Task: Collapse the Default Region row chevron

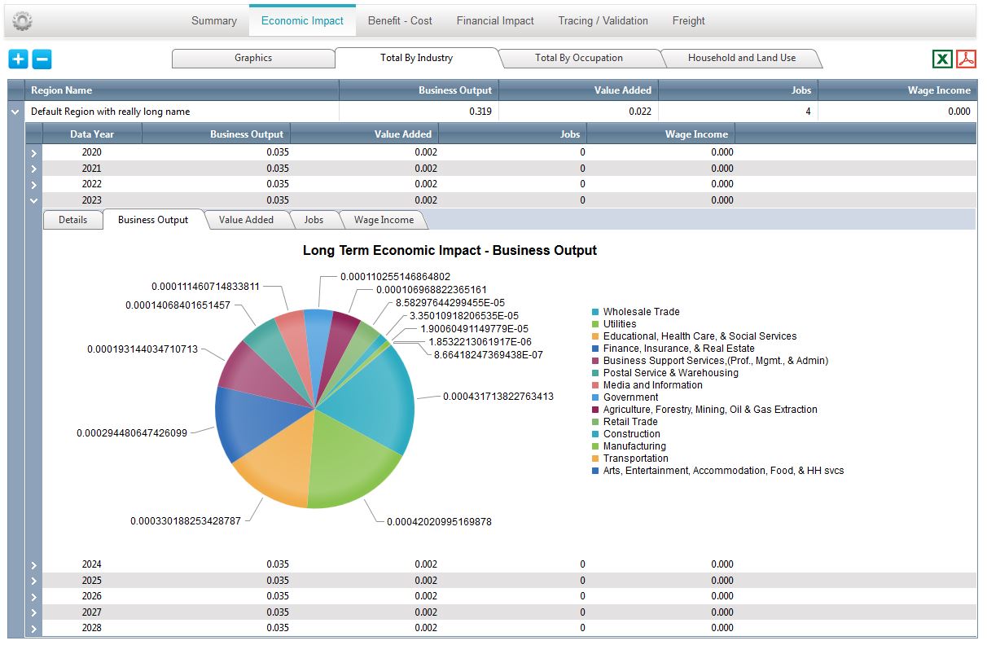Action: [15, 112]
